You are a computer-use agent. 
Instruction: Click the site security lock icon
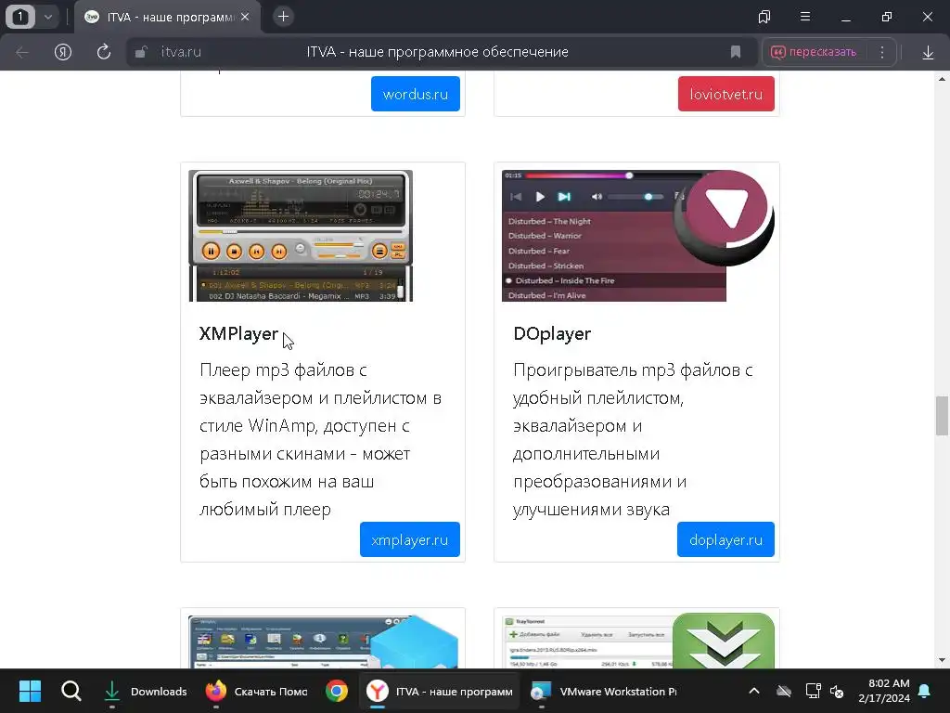coord(141,52)
